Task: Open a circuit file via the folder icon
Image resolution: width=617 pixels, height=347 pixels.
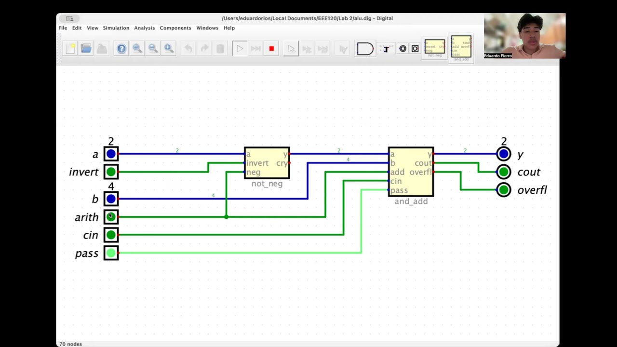Action: [86, 49]
